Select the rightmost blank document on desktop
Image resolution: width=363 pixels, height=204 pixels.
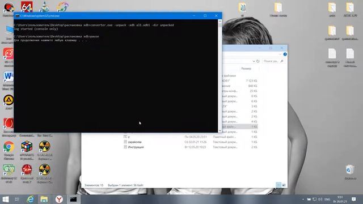(350, 58)
